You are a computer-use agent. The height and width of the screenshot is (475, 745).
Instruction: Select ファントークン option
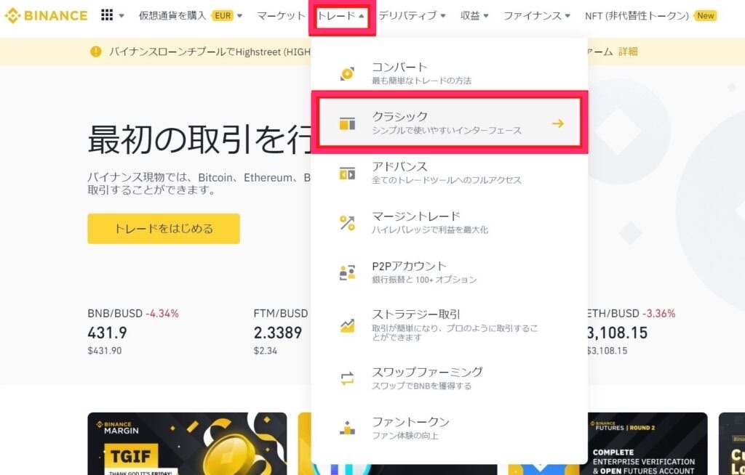(450, 428)
